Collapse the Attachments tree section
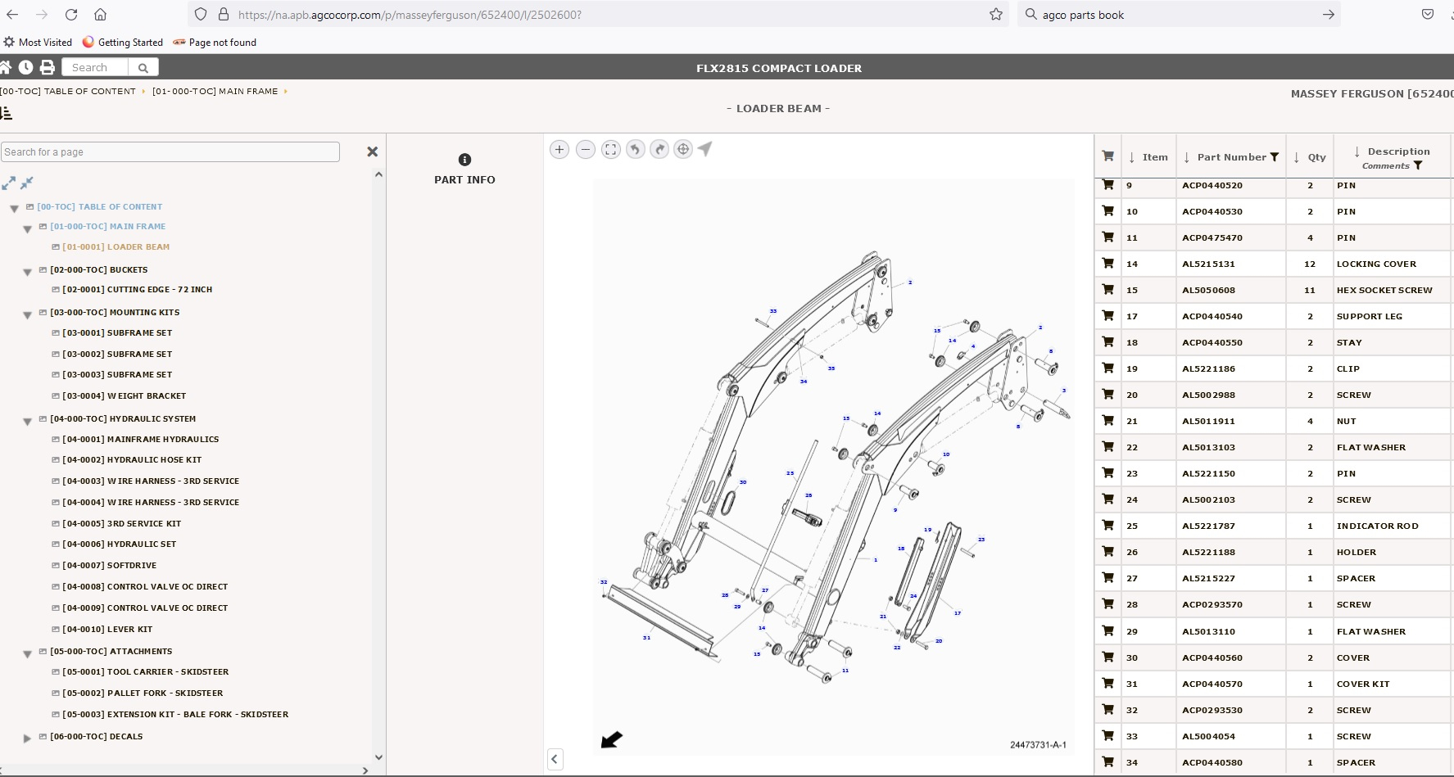Viewport: 1454px width, 777px height. pyautogui.click(x=27, y=653)
